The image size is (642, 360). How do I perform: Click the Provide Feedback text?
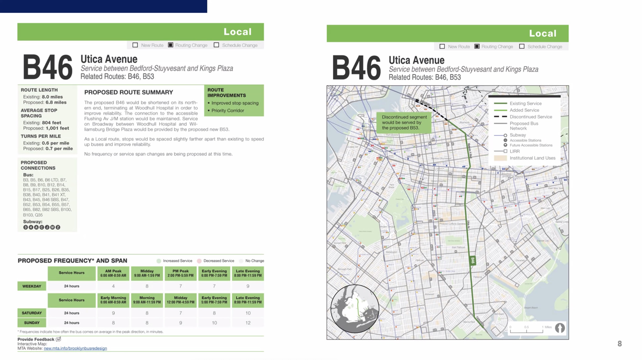pos(36,339)
